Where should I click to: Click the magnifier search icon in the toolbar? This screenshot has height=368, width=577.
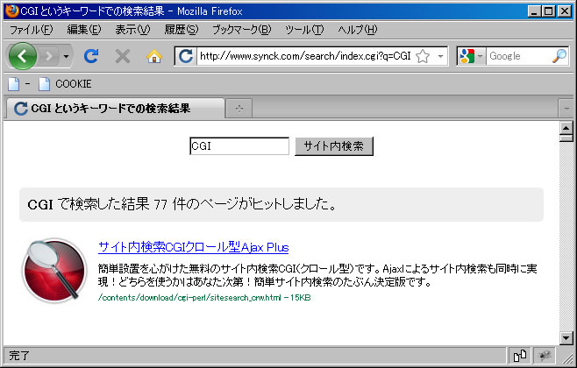pyautogui.click(x=559, y=56)
